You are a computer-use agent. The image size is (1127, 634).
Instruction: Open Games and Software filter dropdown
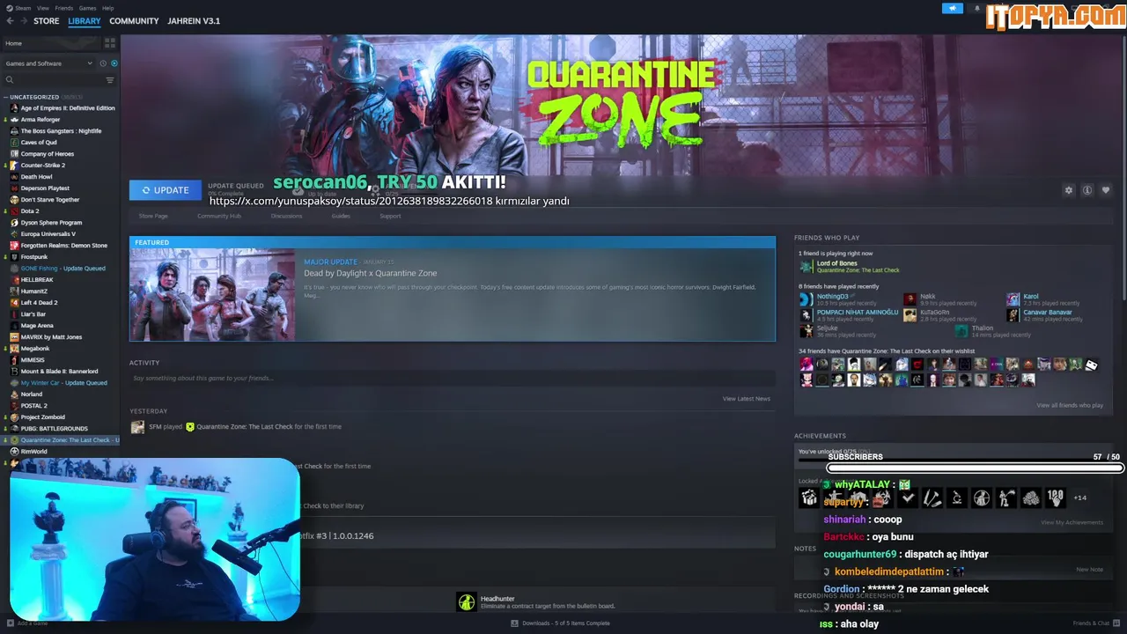click(48, 63)
